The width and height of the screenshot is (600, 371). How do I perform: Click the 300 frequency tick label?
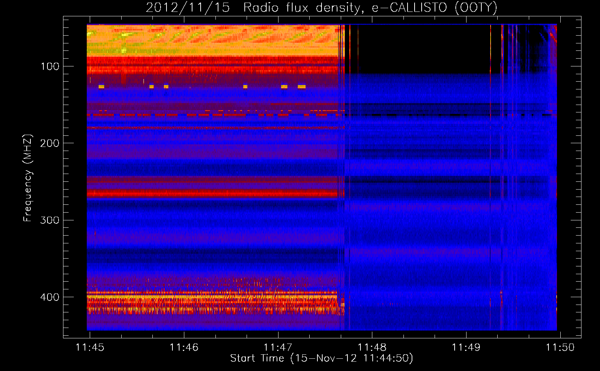click(x=50, y=220)
